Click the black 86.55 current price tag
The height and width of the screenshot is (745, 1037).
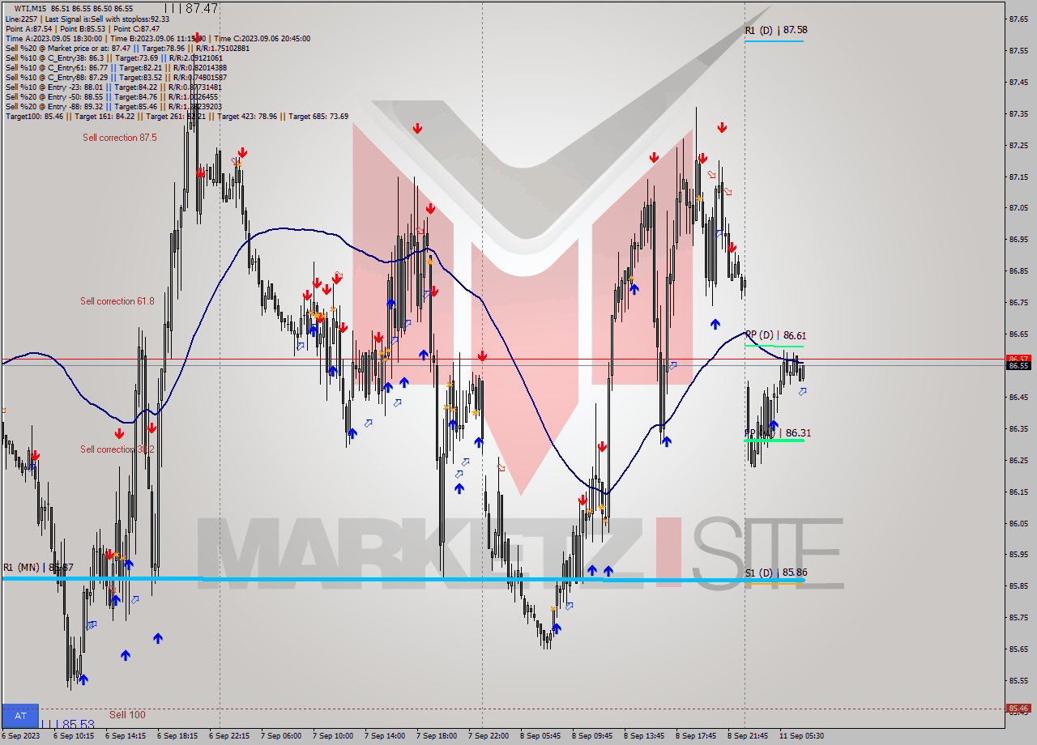click(x=1018, y=366)
